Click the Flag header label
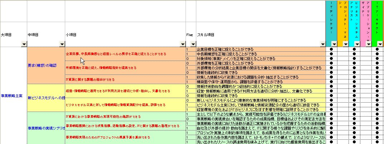384x144 pixels. (x=189, y=35)
